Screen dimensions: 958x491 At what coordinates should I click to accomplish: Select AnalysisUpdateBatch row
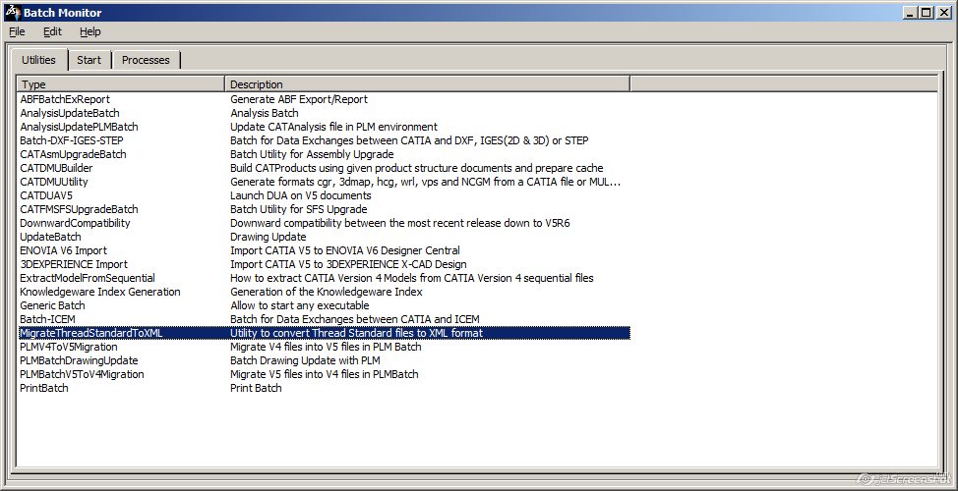point(70,113)
